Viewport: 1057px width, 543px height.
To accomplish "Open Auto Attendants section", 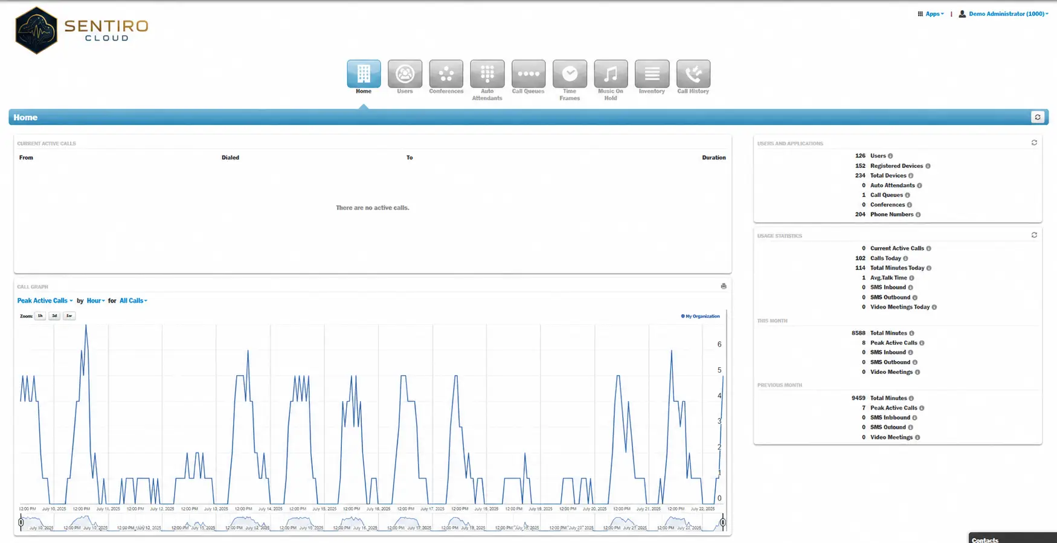I will 487,74.
